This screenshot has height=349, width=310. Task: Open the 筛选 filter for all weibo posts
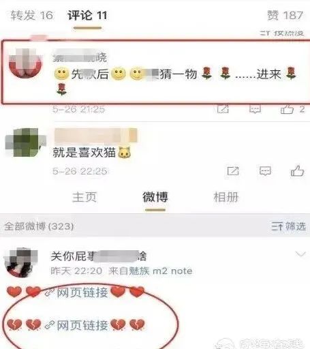[288, 226]
